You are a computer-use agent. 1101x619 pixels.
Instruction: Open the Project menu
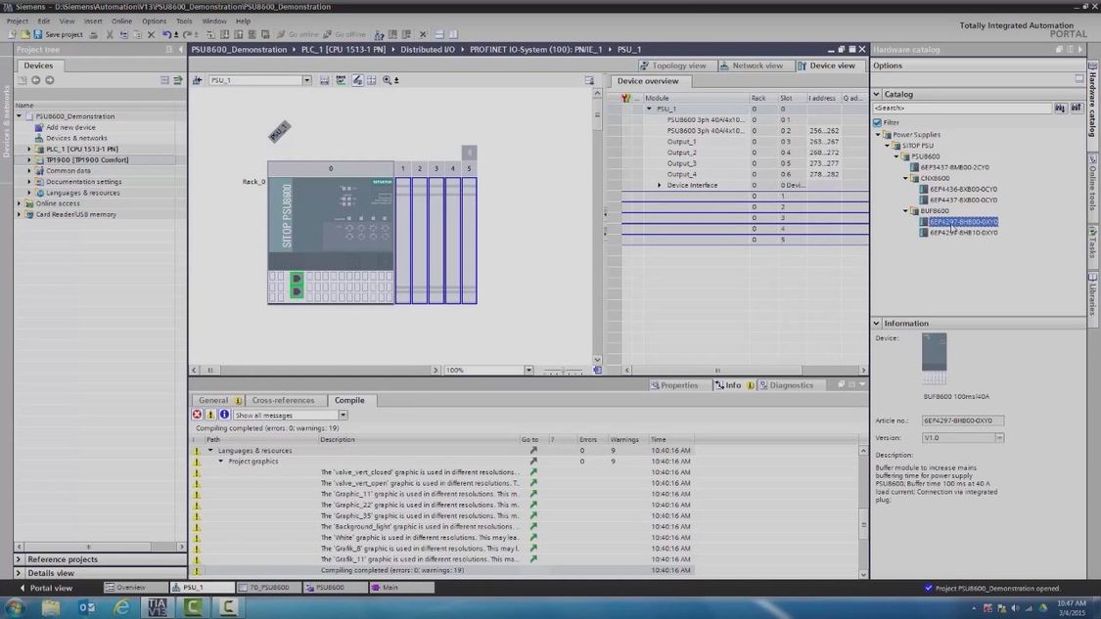tap(18, 22)
